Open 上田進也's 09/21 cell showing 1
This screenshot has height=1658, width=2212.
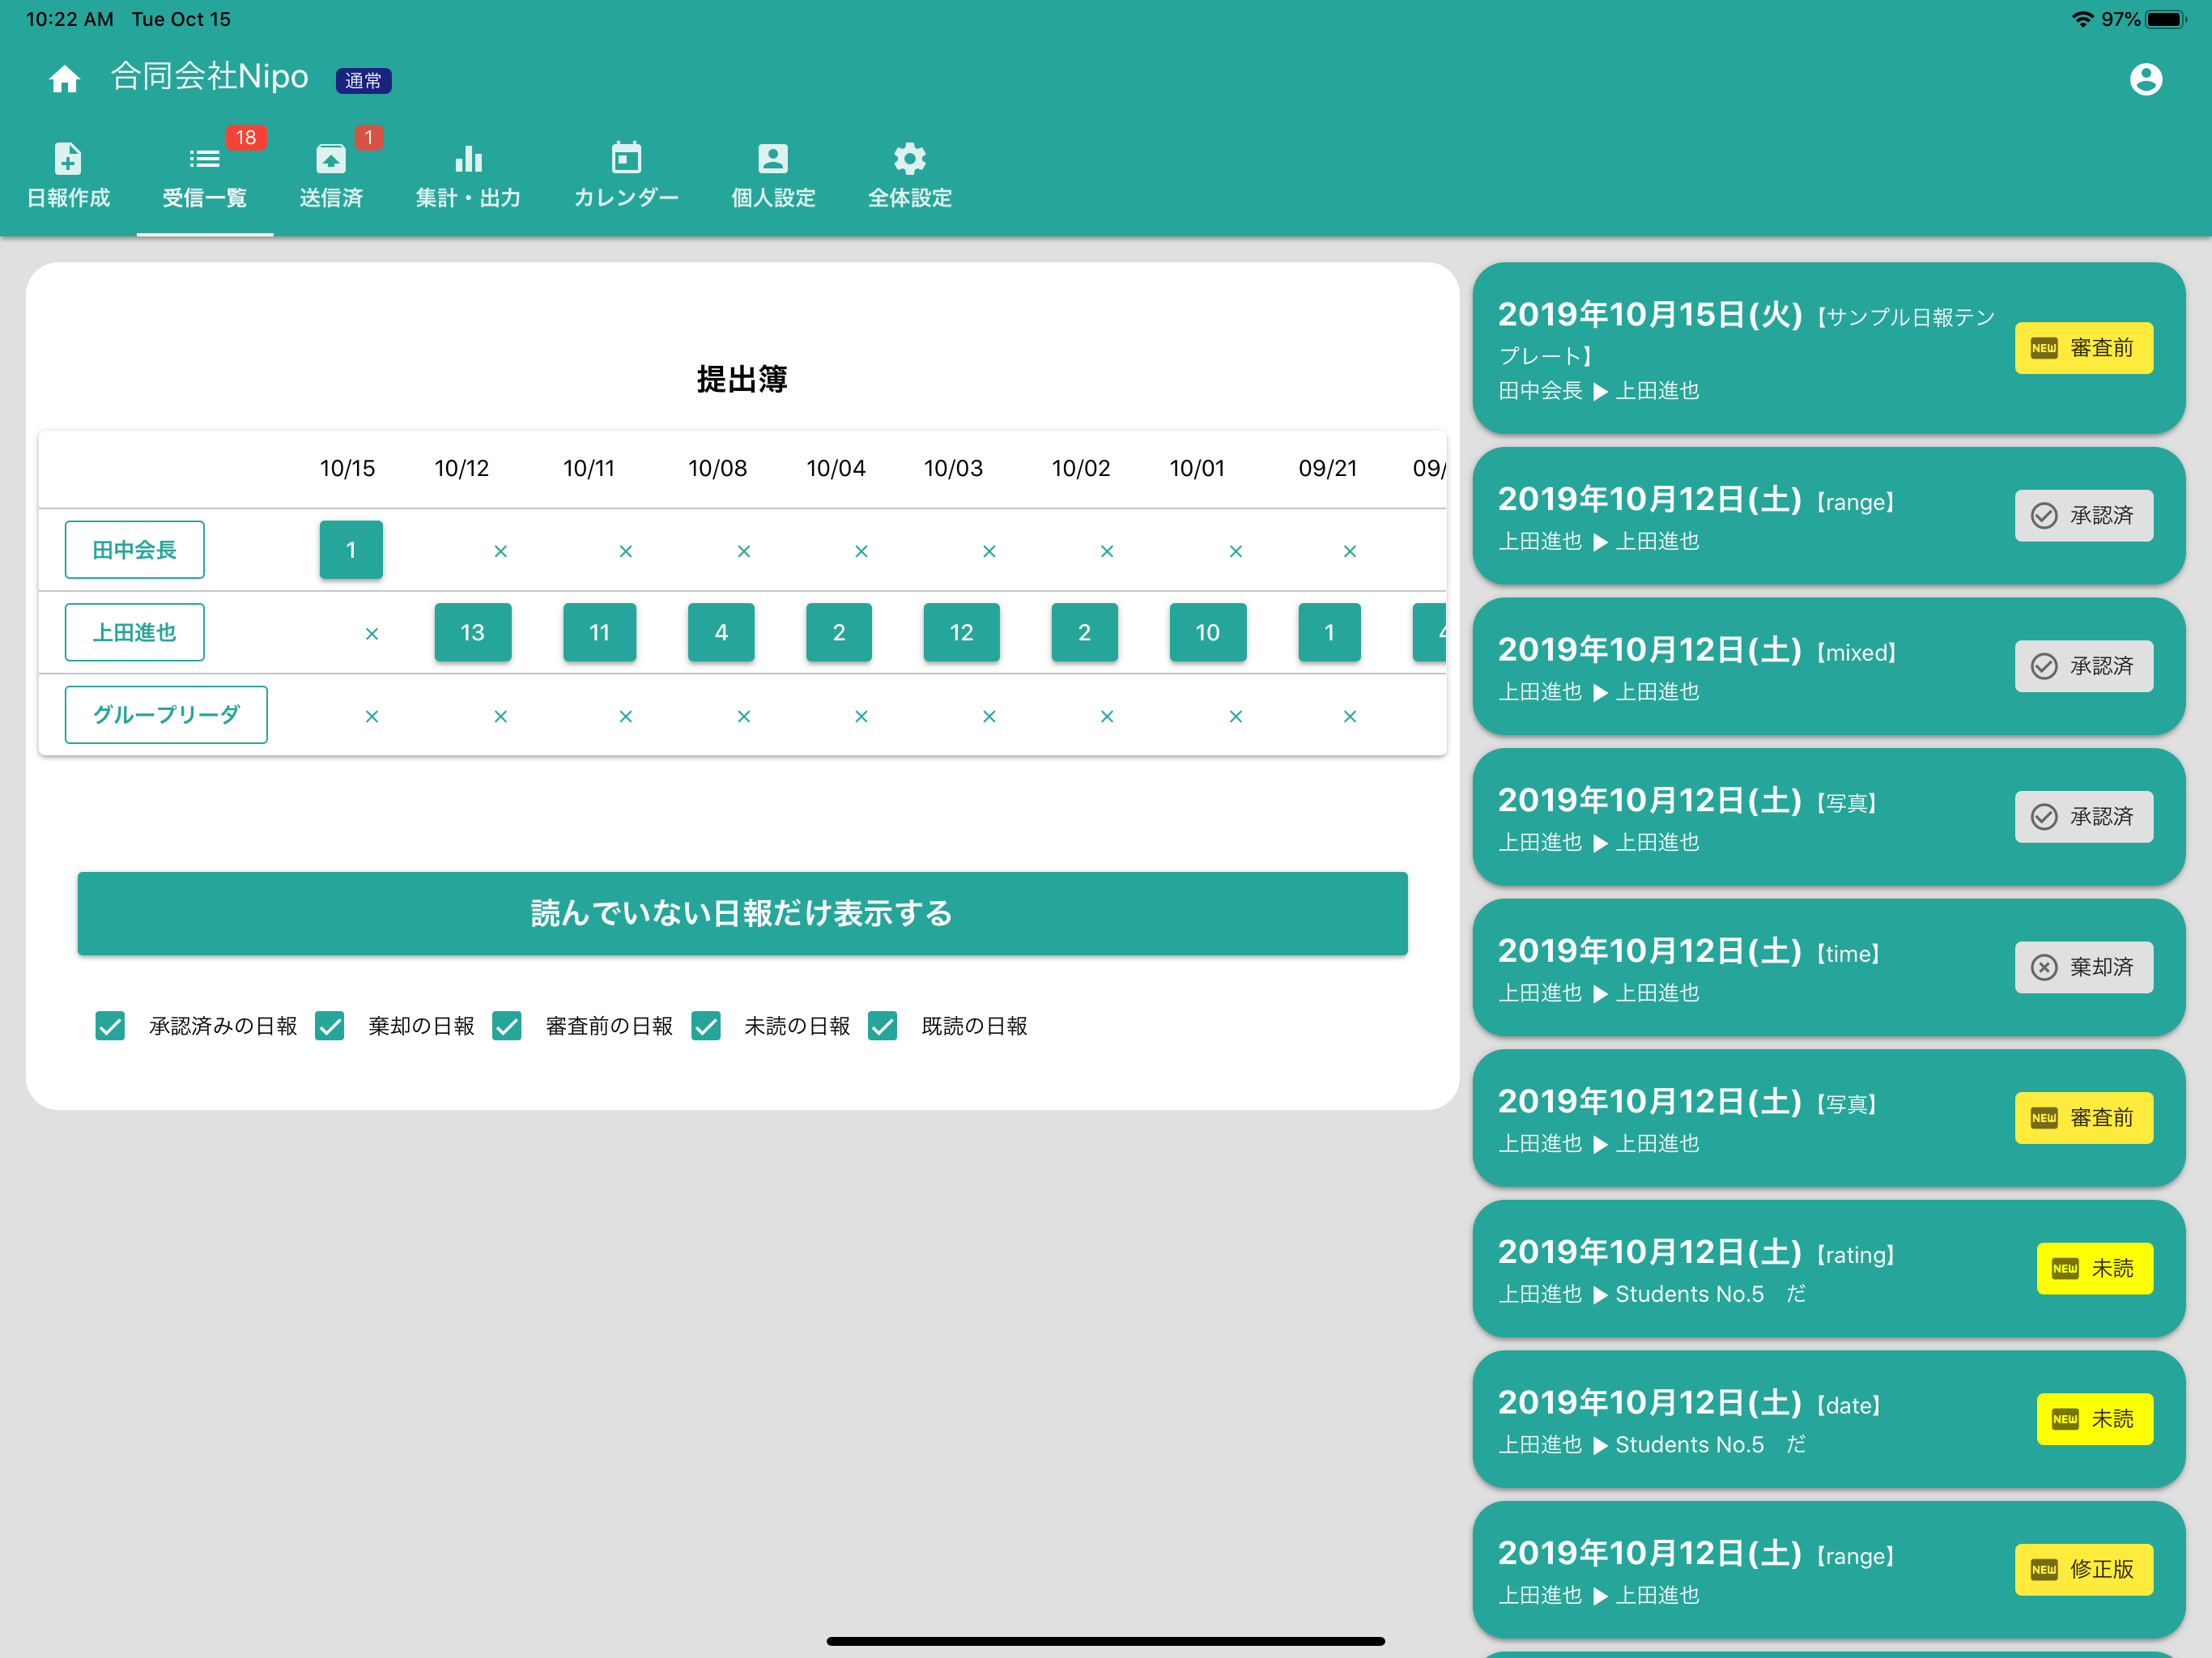coord(1329,633)
